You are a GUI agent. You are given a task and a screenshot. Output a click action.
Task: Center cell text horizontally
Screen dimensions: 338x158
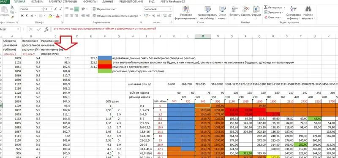[x=71, y=16]
